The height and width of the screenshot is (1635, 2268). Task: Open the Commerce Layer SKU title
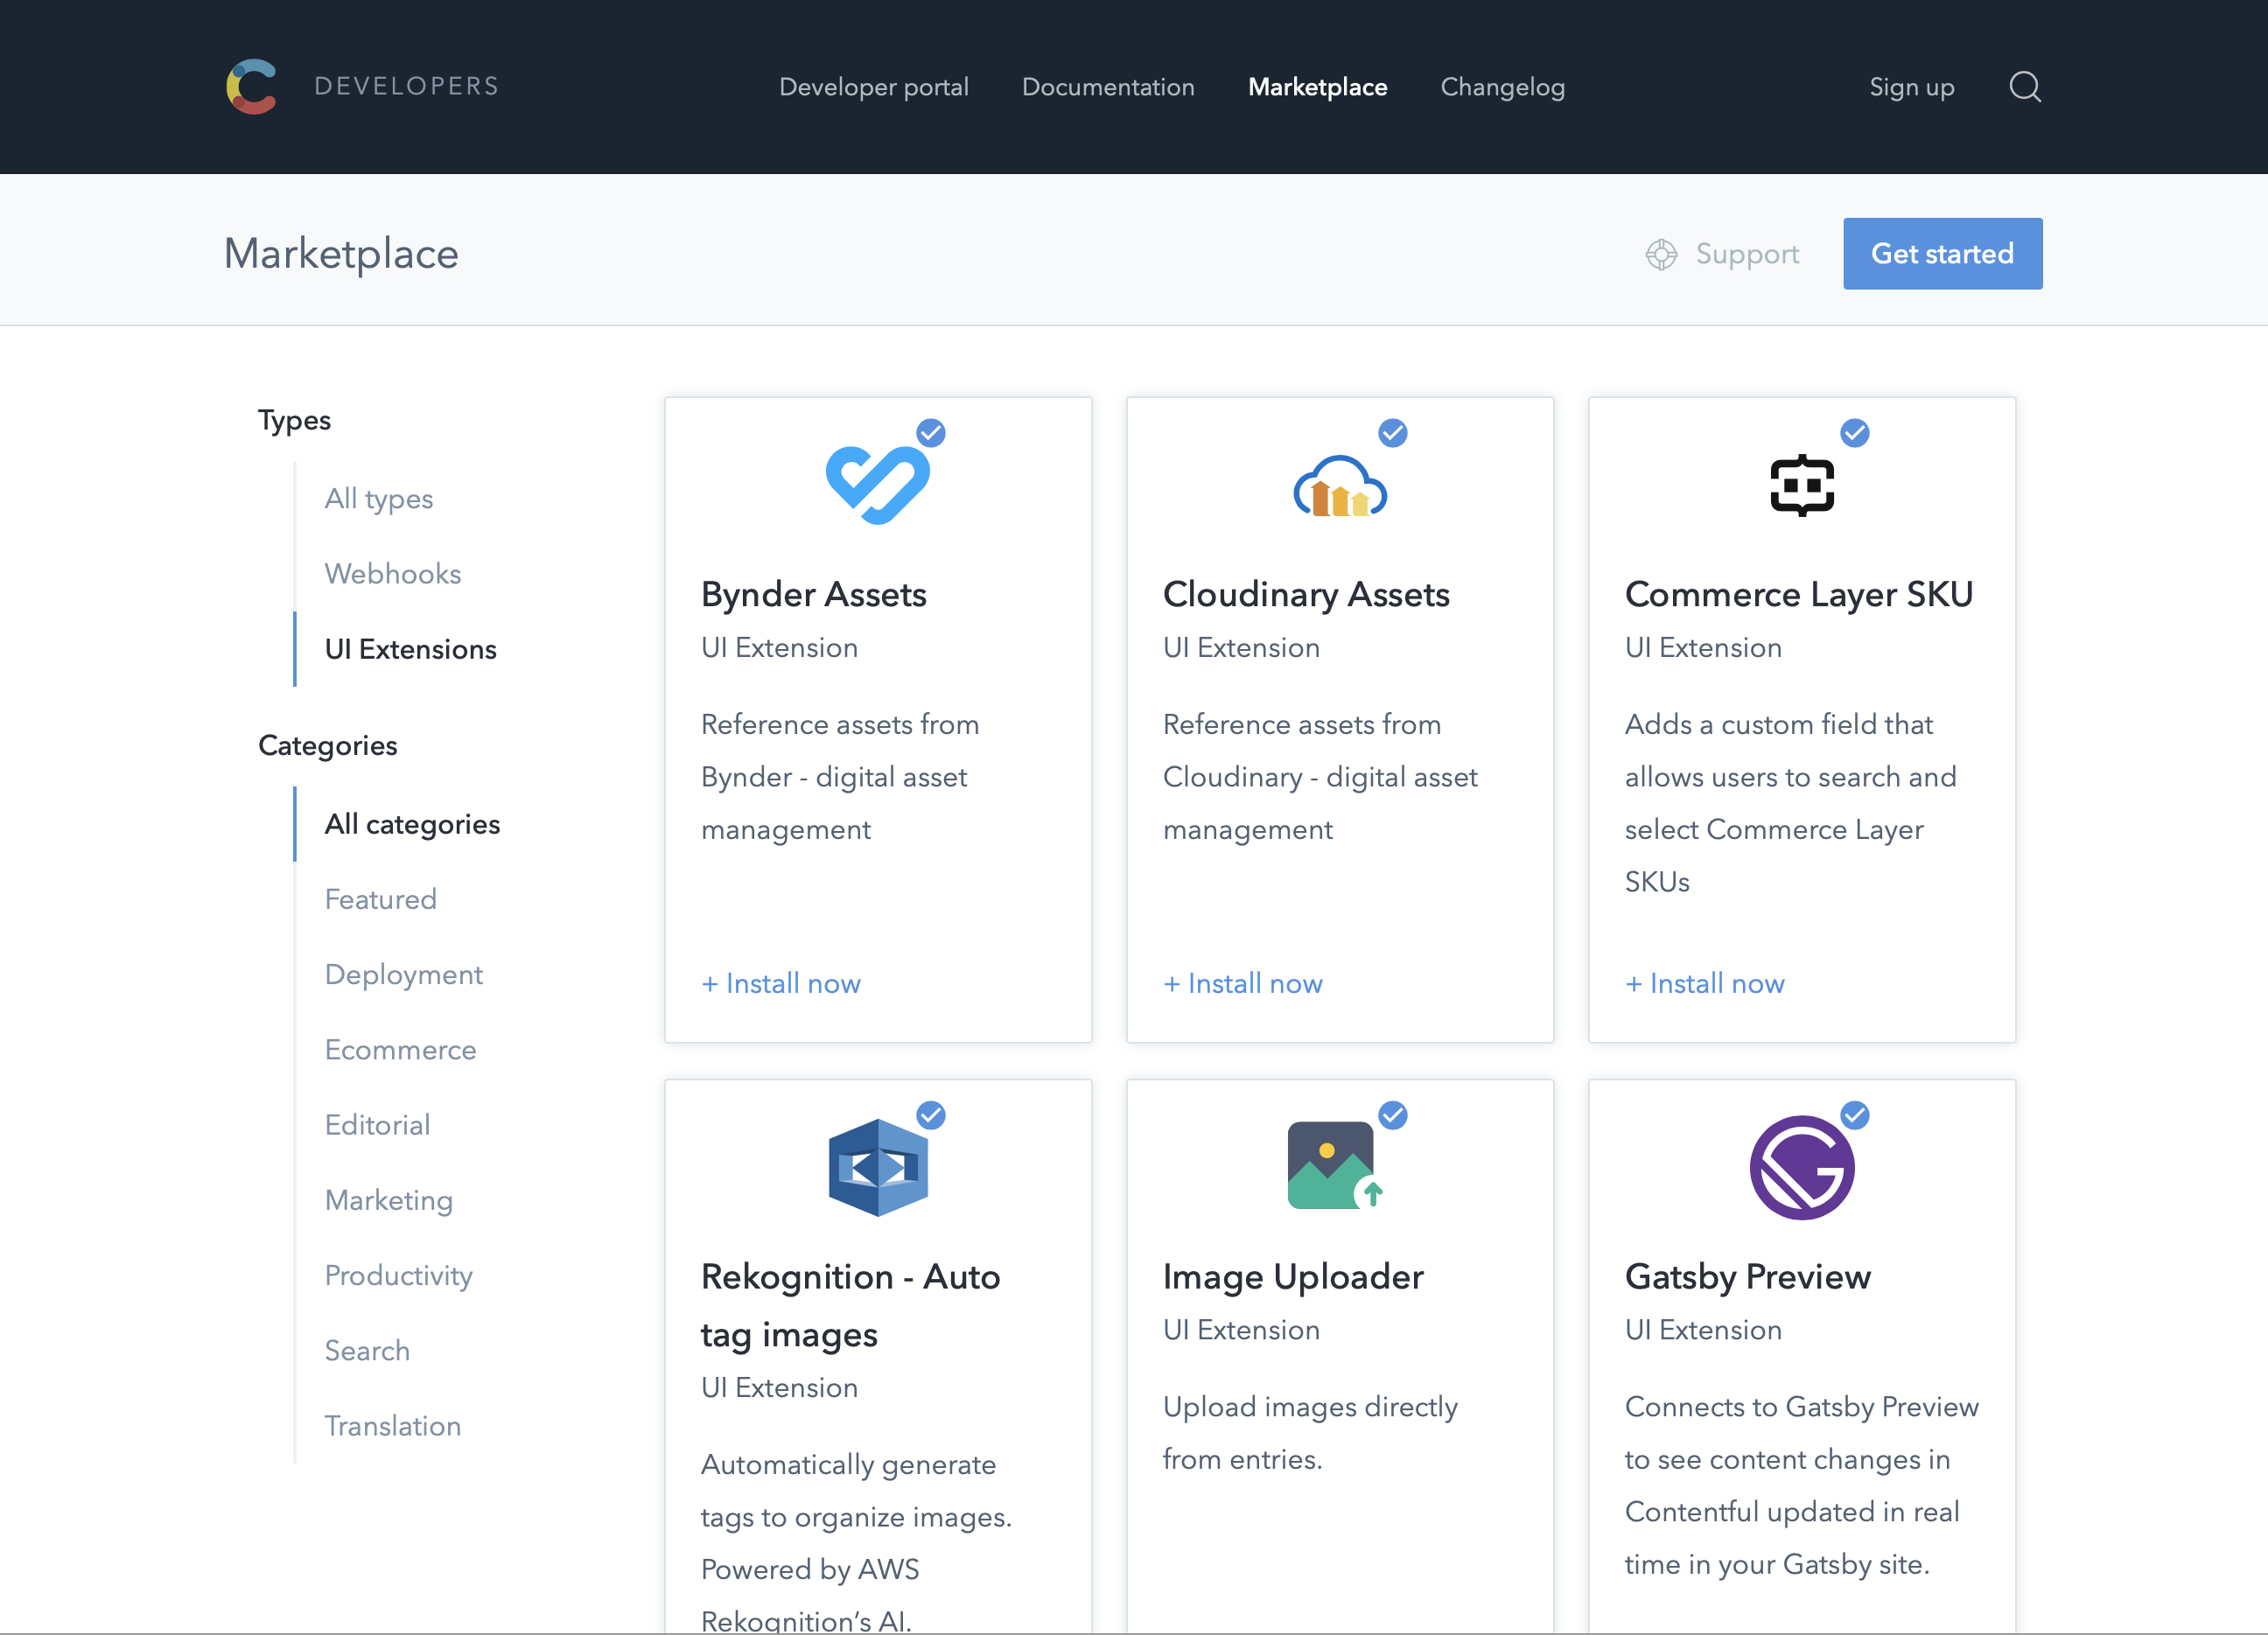pos(1799,595)
